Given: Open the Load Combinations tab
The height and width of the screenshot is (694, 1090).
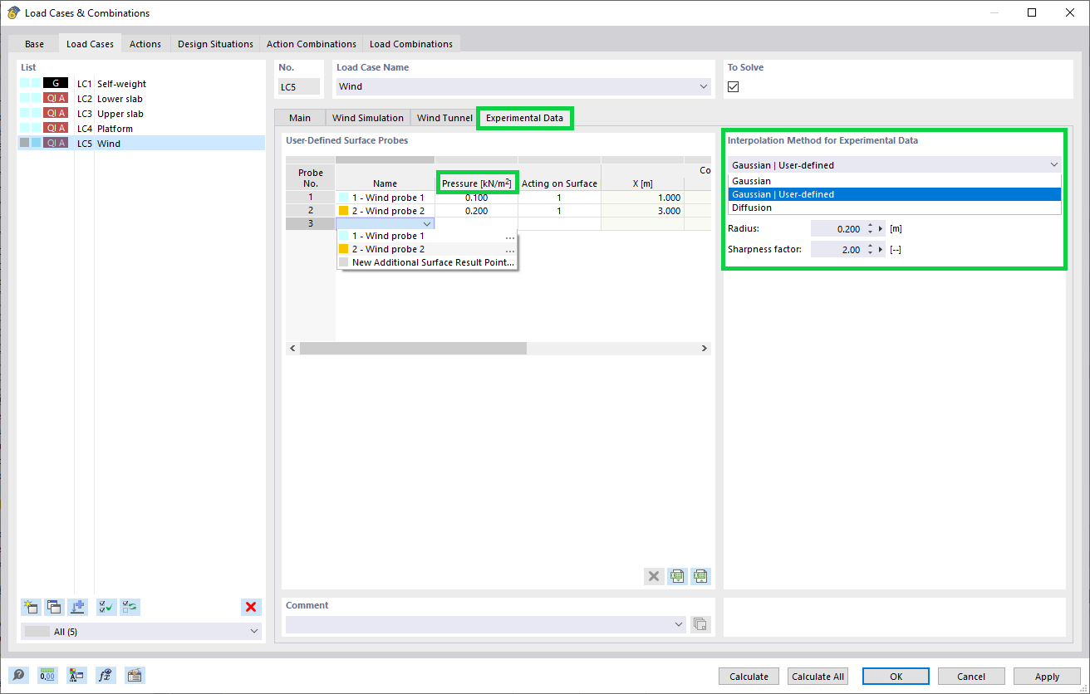Looking at the screenshot, I should tap(411, 44).
